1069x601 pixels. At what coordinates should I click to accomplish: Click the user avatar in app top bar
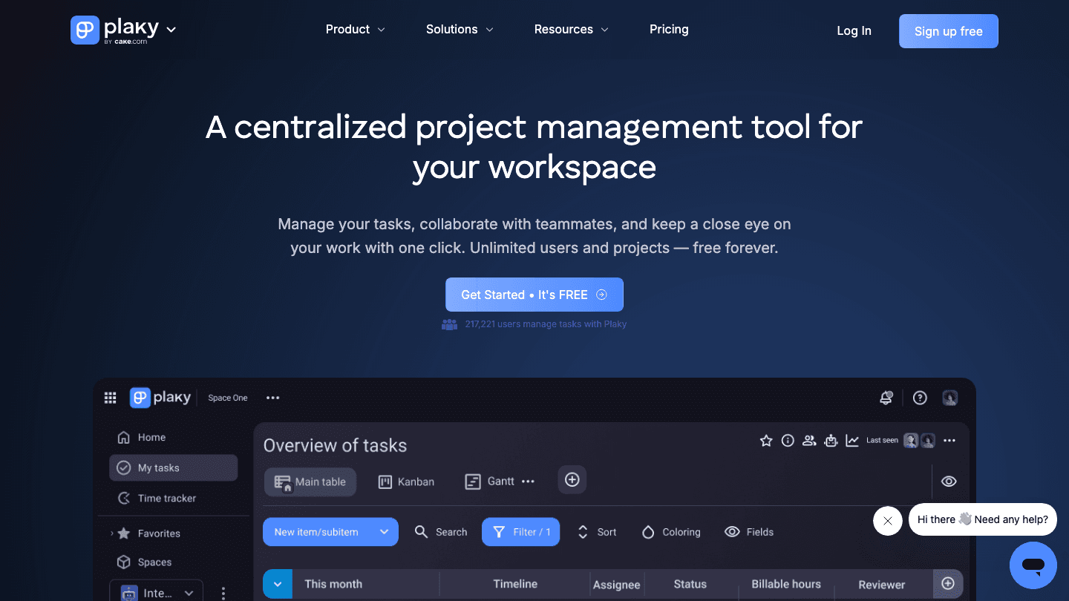pos(950,398)
